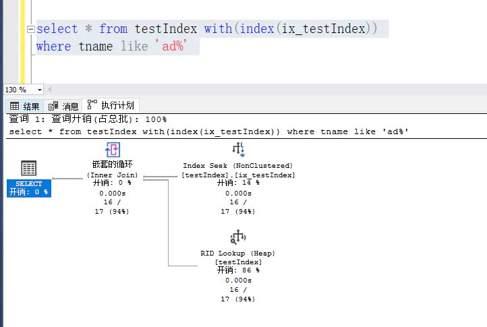Click the 开销: 86 % cost text
Image resolution: width=487 pixels, height=327 pixels.
(238, 270)
